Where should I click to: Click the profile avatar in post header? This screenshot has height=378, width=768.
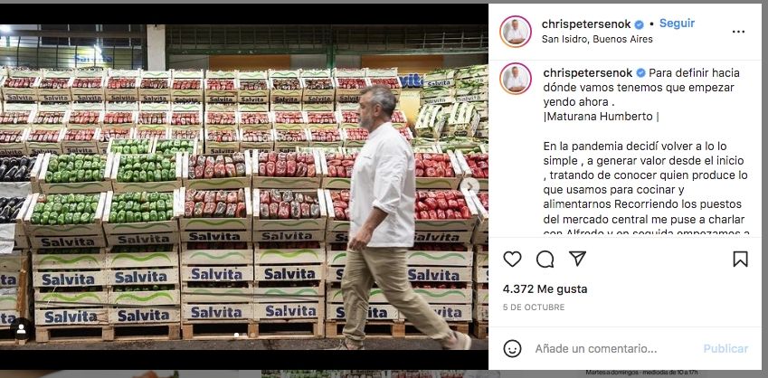pos(516,32)
